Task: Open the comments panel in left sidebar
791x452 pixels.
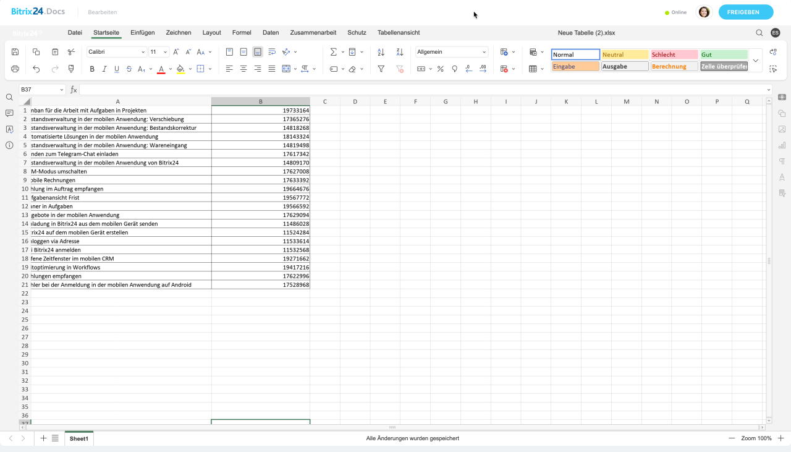Action: click(x=9, y=113)
